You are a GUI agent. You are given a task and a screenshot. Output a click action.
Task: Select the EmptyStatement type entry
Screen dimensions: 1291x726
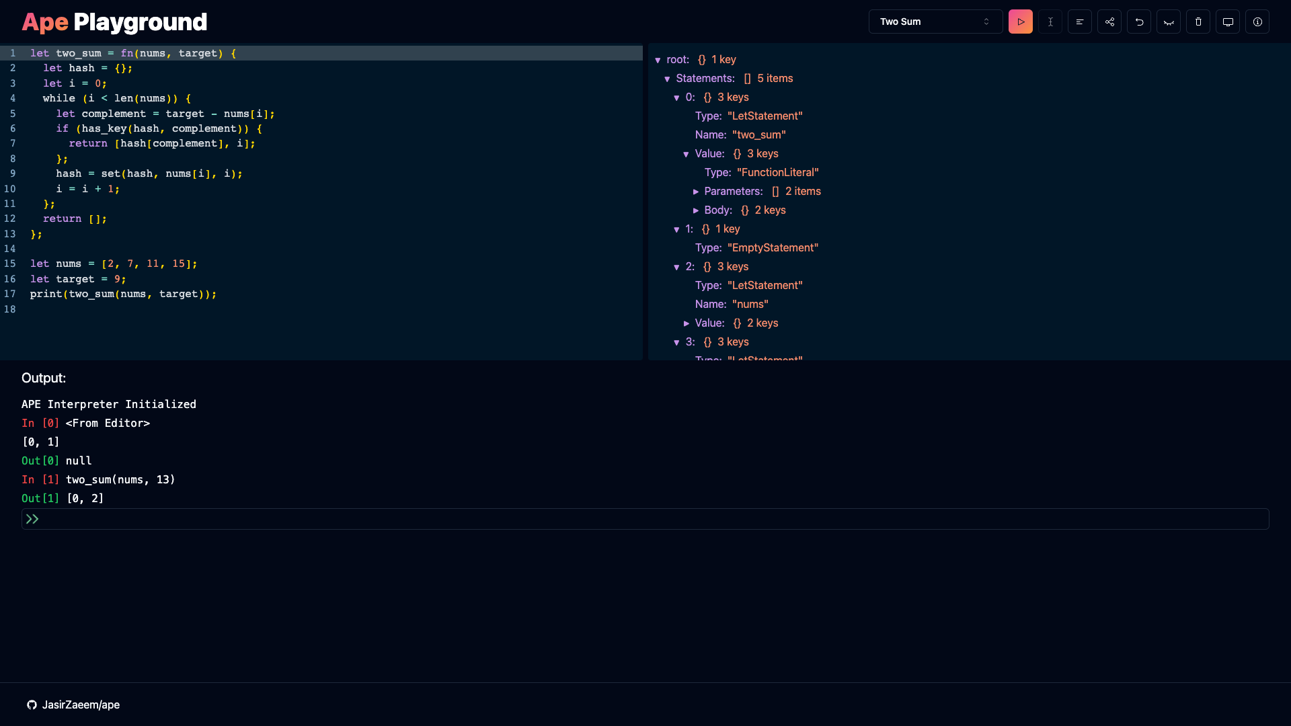pos(773,247)
